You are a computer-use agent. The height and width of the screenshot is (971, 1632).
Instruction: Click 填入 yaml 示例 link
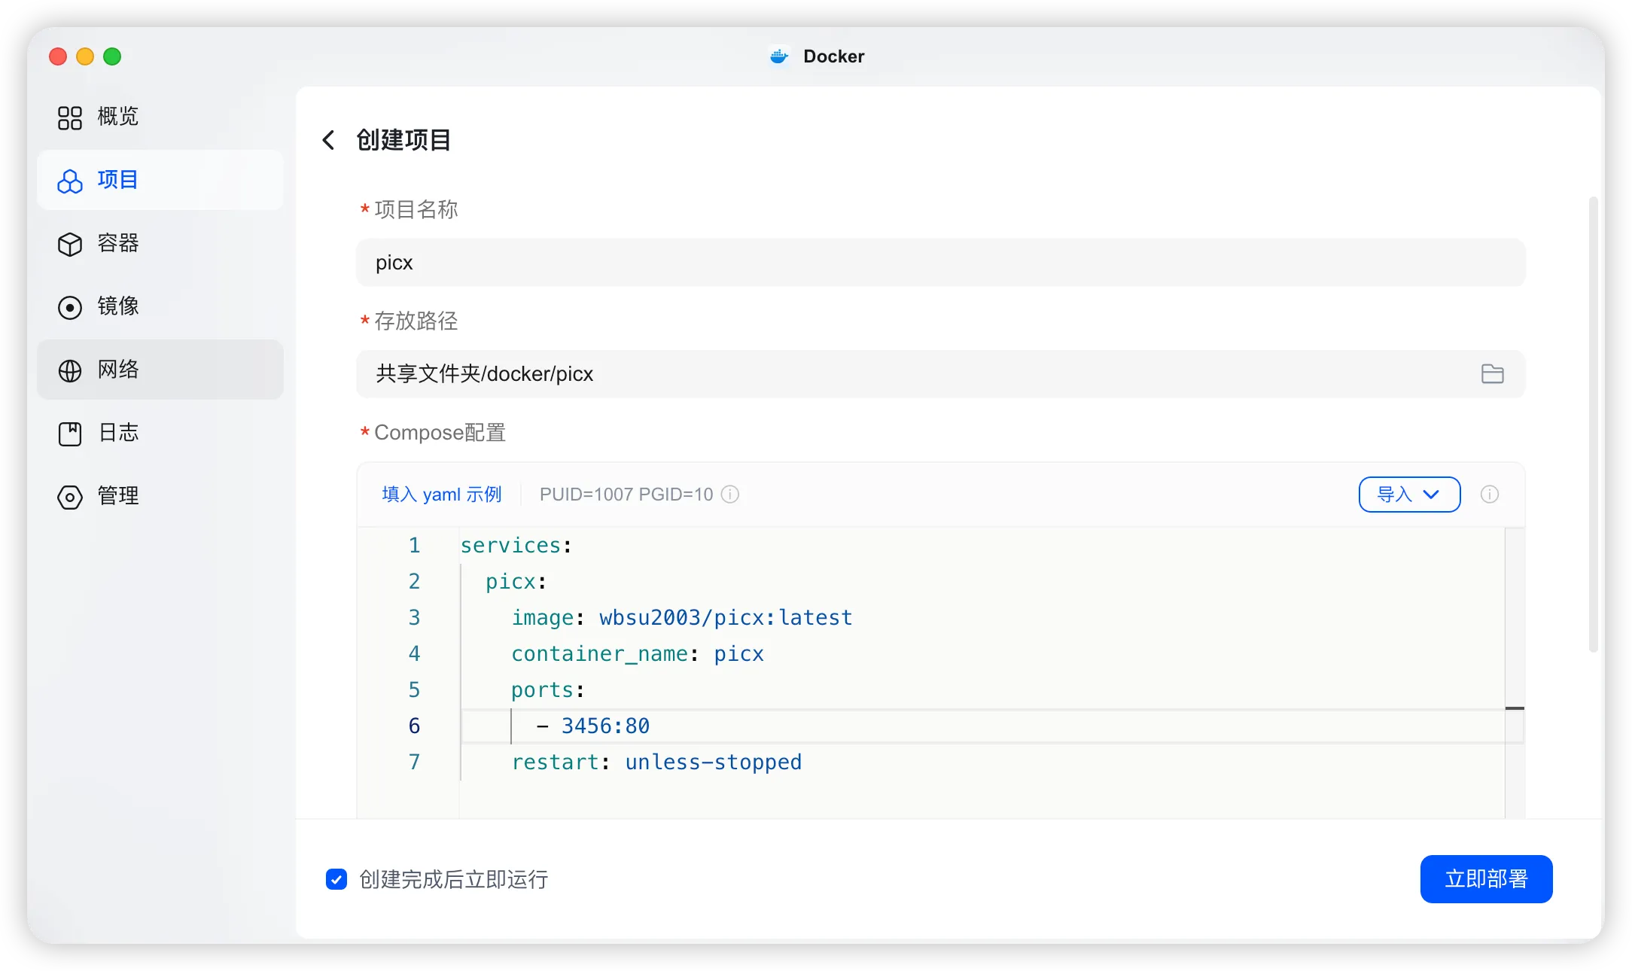[442, 495]
